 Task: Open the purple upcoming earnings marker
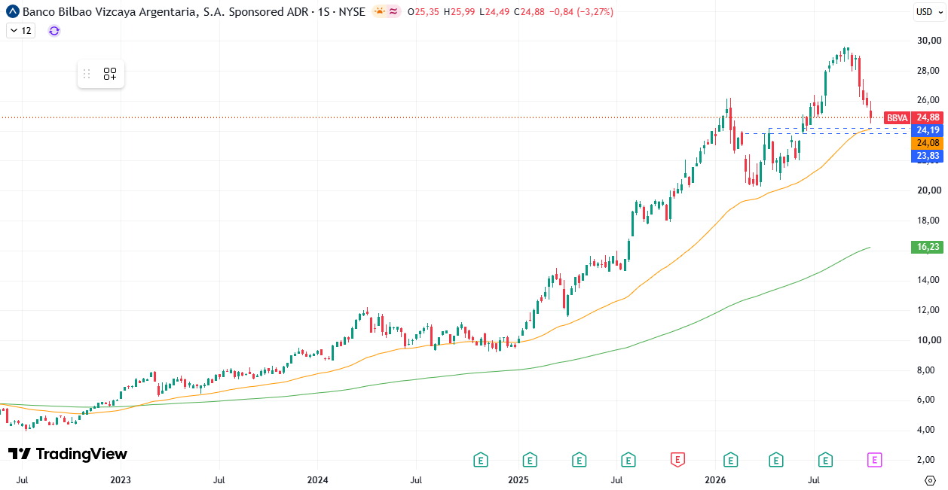[x=875, y=459]
